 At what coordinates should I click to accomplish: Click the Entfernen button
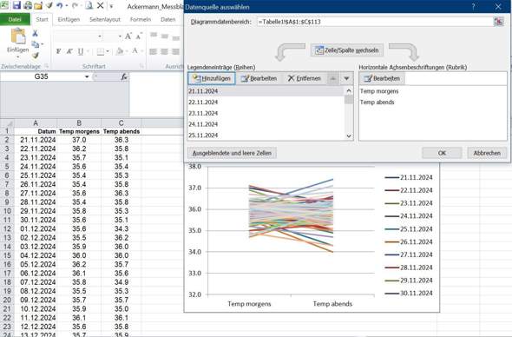[x=304, y=78]
